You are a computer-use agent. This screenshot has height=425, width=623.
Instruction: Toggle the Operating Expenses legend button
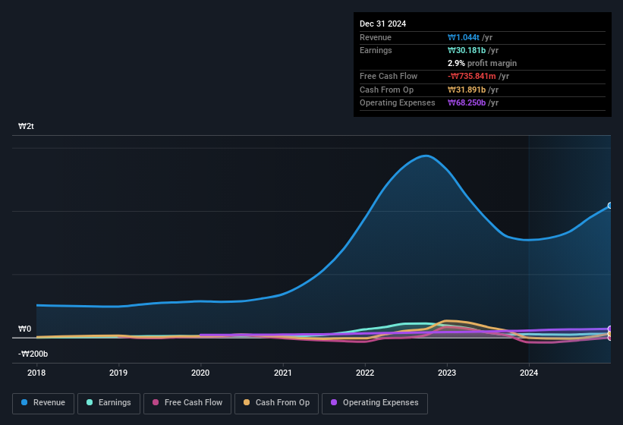coord(374,404)
